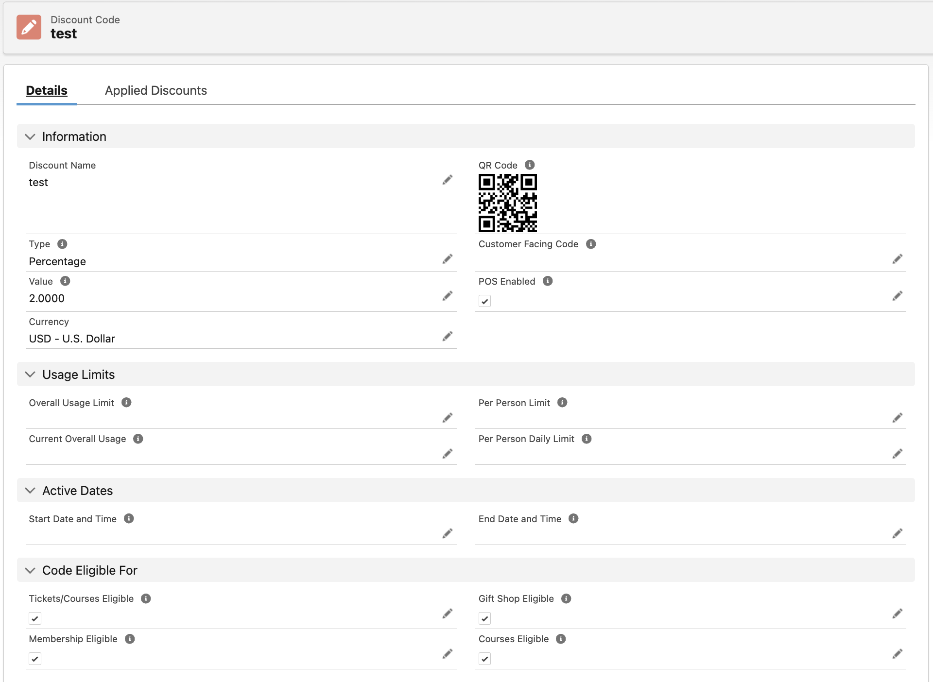Viewport: 933px width, 682px height.
Task: Switch to the Applied Discounts tab
Action: point(155,90)
